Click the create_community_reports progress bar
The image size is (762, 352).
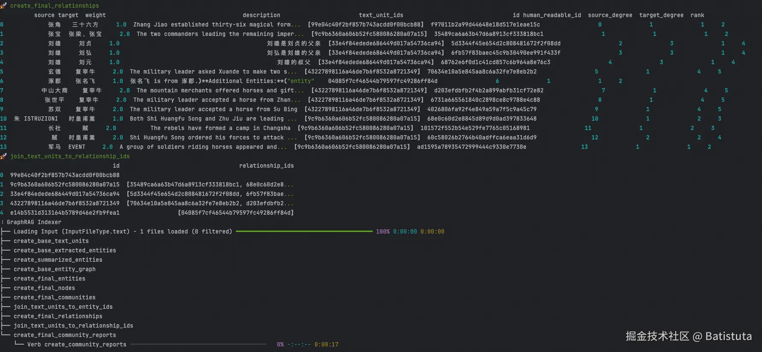pyautogui.click(x=198, y=344)
